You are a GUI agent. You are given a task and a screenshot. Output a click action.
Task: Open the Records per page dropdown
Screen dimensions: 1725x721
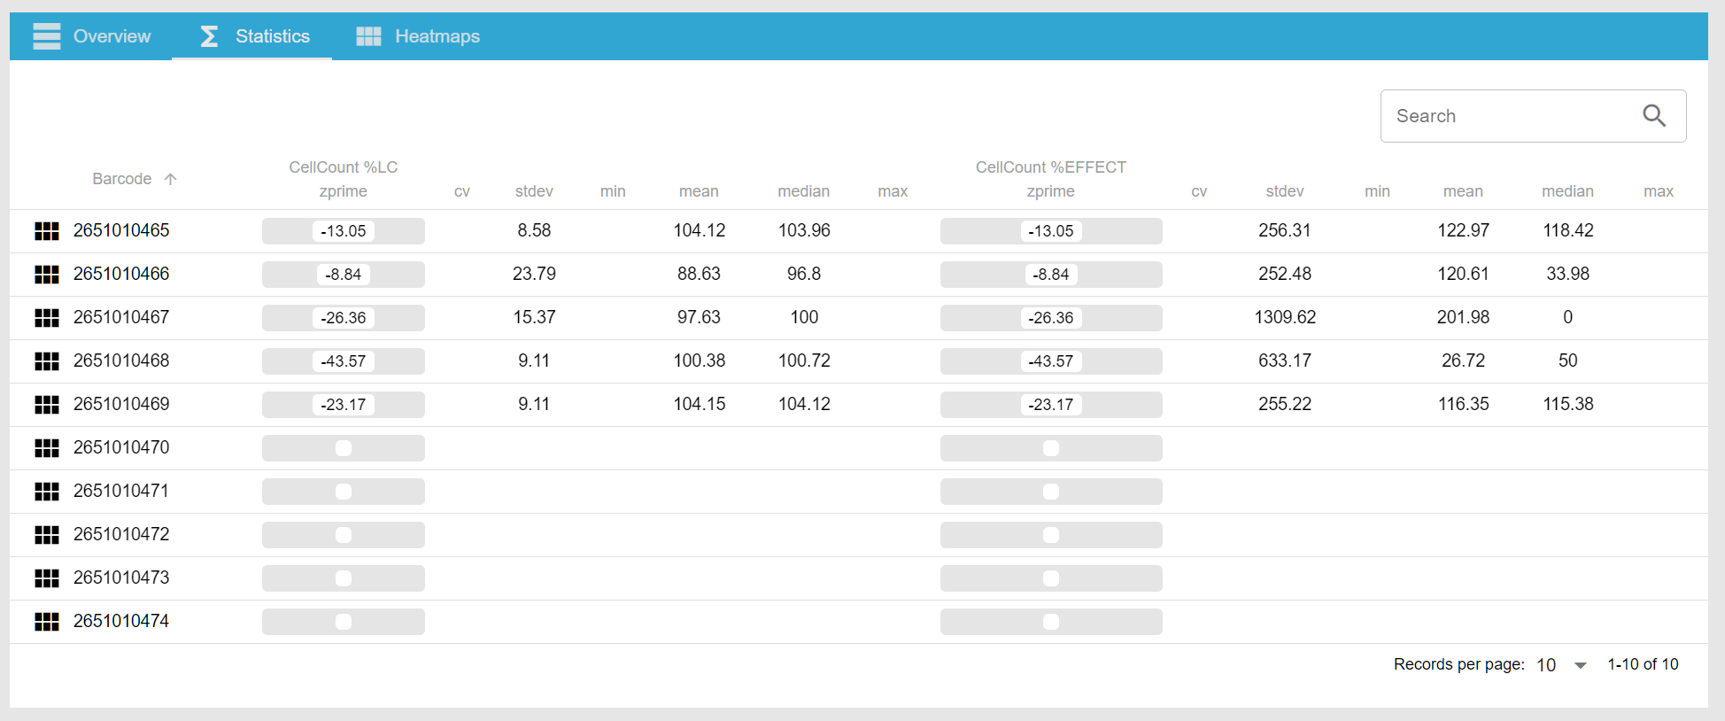pyautogui.click(x=1580, y=665)
